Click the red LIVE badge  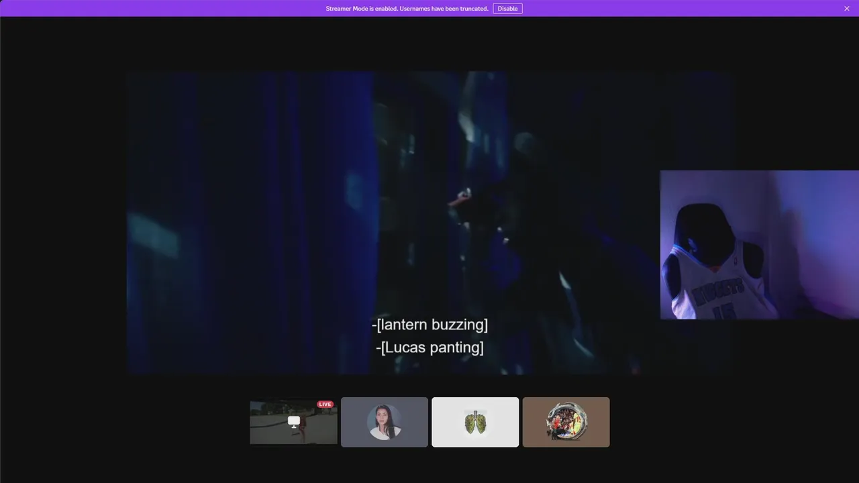click(x=325, y=405)
